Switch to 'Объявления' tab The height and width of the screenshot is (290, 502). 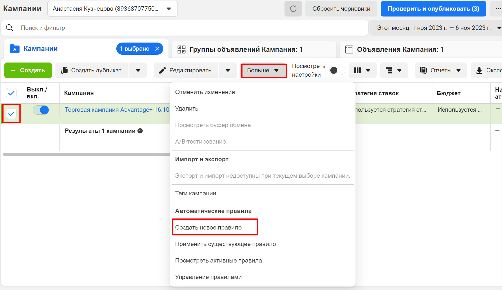(421, 49)
